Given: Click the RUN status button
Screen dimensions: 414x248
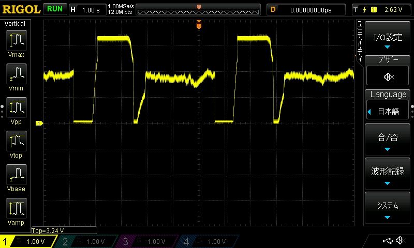Looking at the screenshot, I should (x=55, y=9).
